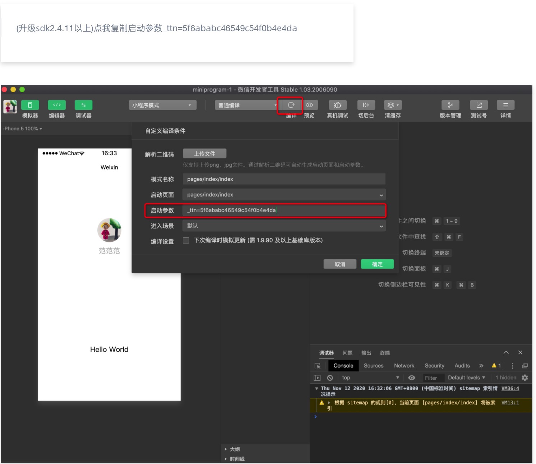This screenshot has width=536, height=464.
Task: Expand the sitemap warning message
Action: tap(329, 403)
